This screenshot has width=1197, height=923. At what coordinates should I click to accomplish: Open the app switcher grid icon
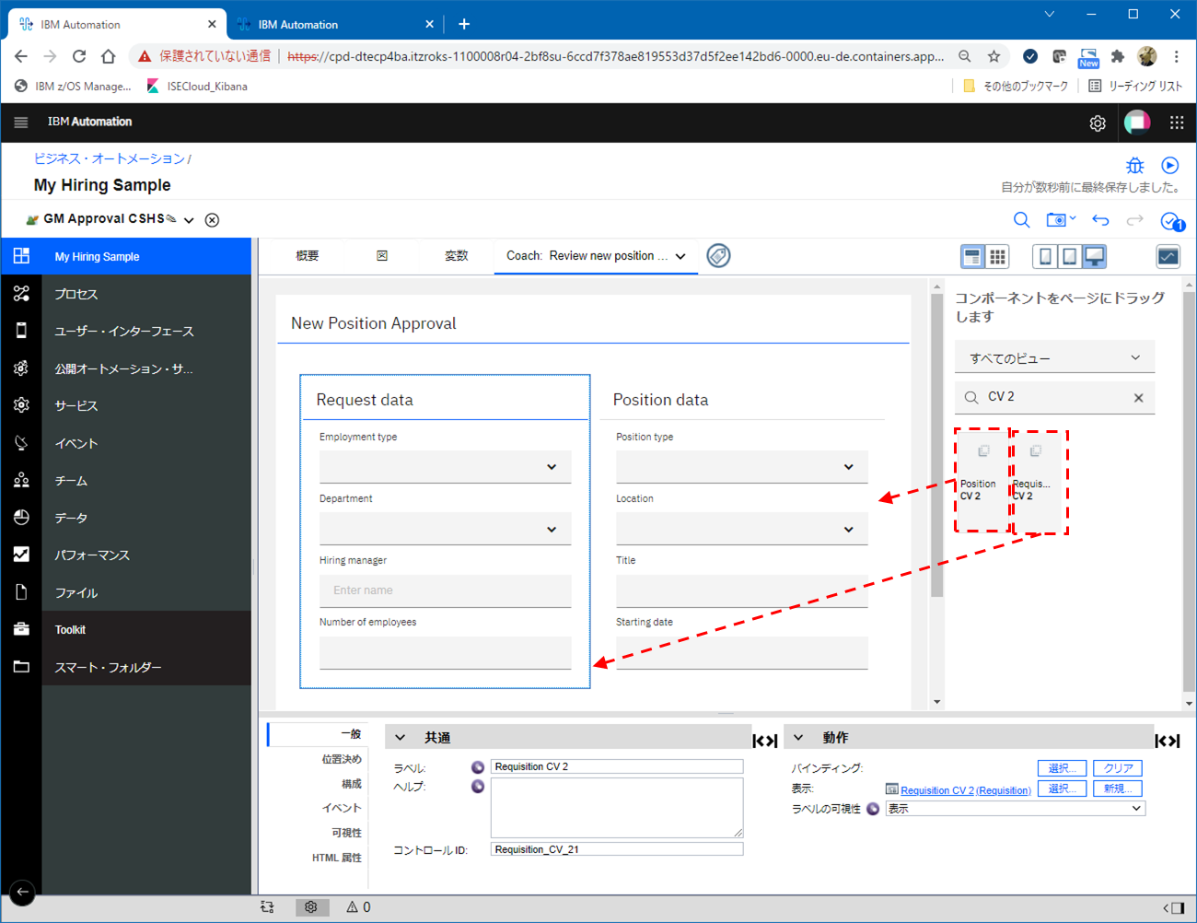coord(1177,122)
